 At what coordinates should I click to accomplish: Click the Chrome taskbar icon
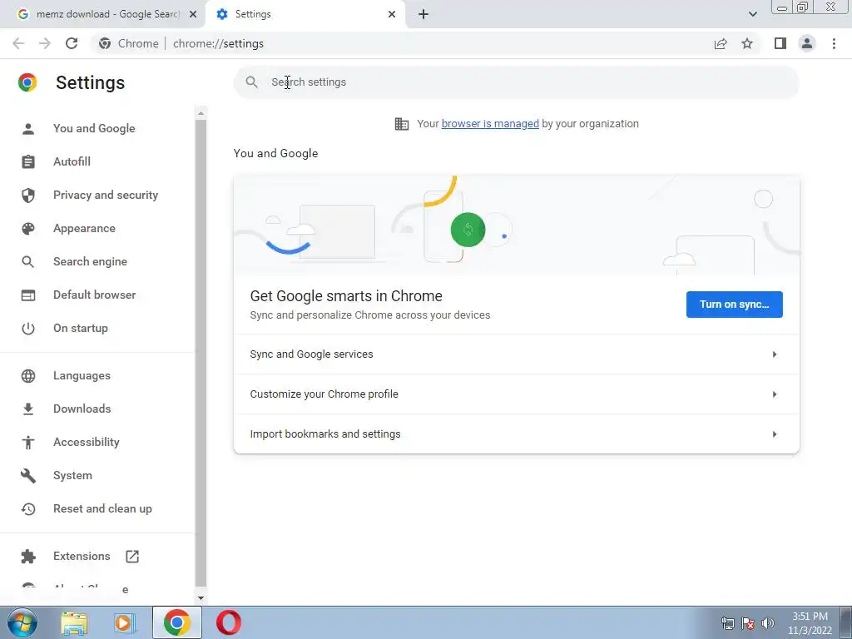(x=176, y=622)
